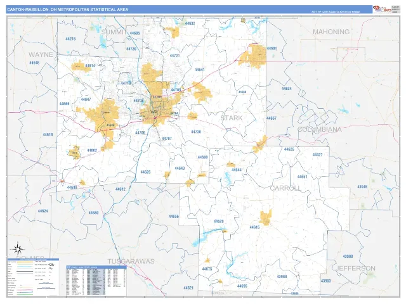The image size is (406, 304).
Task: Click ZIP code 43903
Action: [x=325, y=281]
